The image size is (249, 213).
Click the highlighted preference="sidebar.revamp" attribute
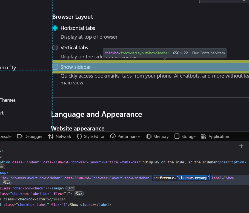(x=181, y=178)
